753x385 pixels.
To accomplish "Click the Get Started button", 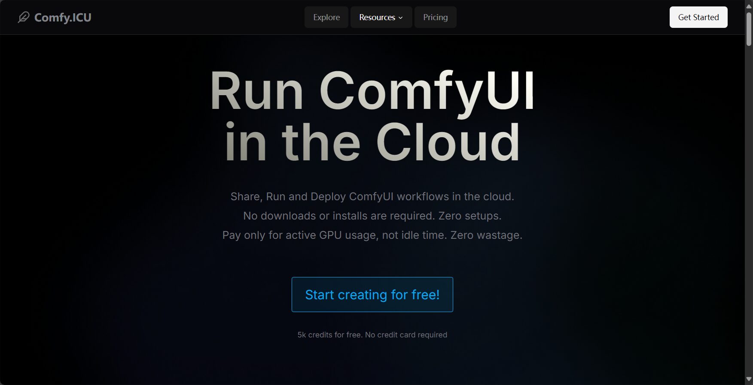I will click(x=698, y=17).
